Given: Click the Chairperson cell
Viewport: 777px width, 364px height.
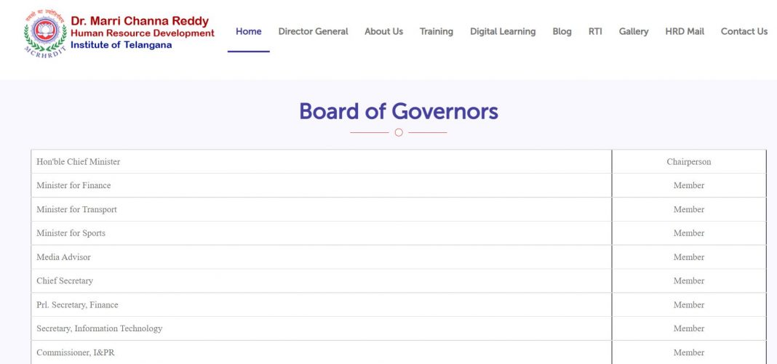Looking at the screenshot, I should point(688,162).
